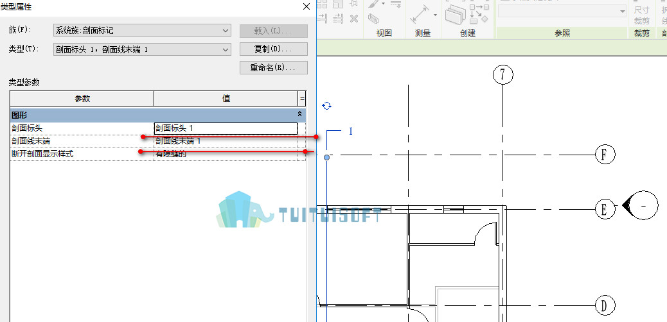Click the 测量 ribbon panel title
This screenshot has height=322, width=667.
(423, 33)
